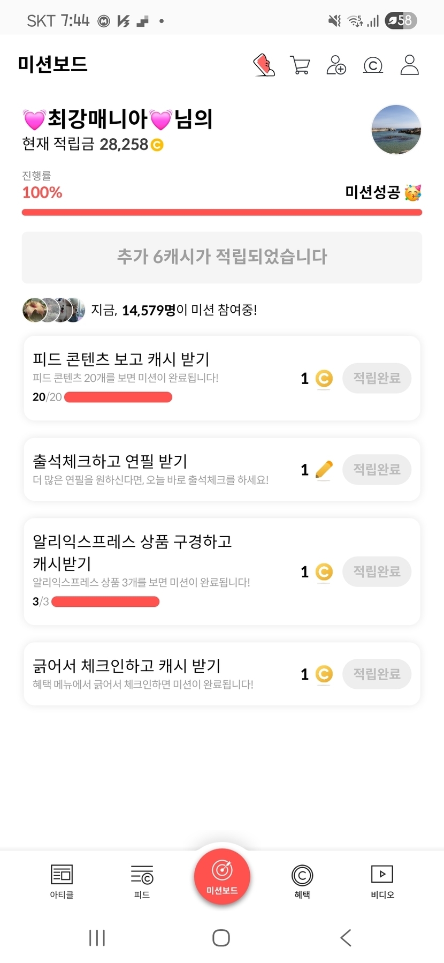Open the 혜택 tab
The image size is (444, 963).
pos(302,881)
